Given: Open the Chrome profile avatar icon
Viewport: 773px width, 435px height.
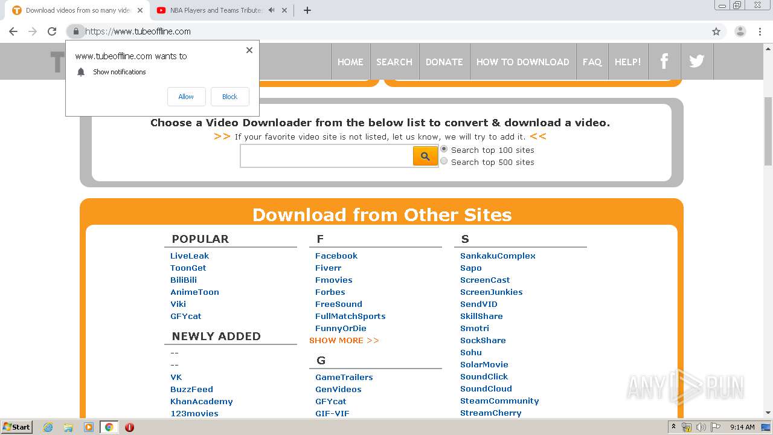Looking at the screenshot, I should point(740,31).
